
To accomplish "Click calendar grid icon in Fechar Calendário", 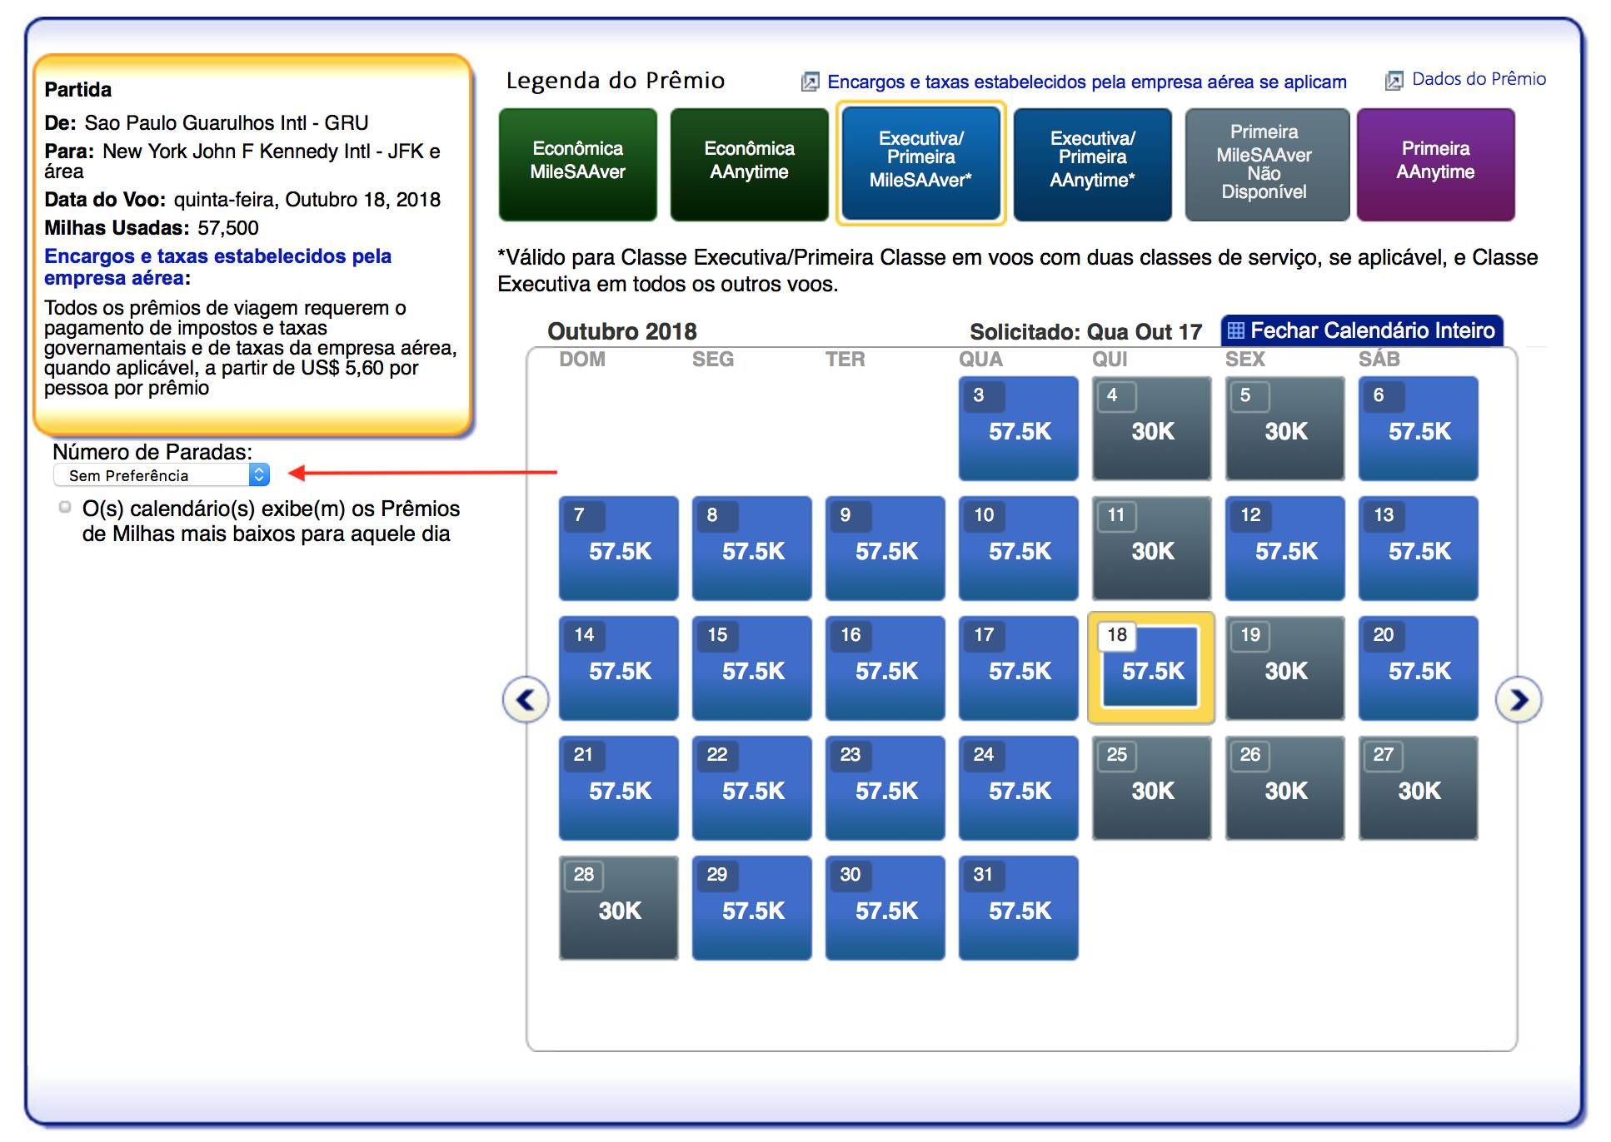I will pos(1236,330).
